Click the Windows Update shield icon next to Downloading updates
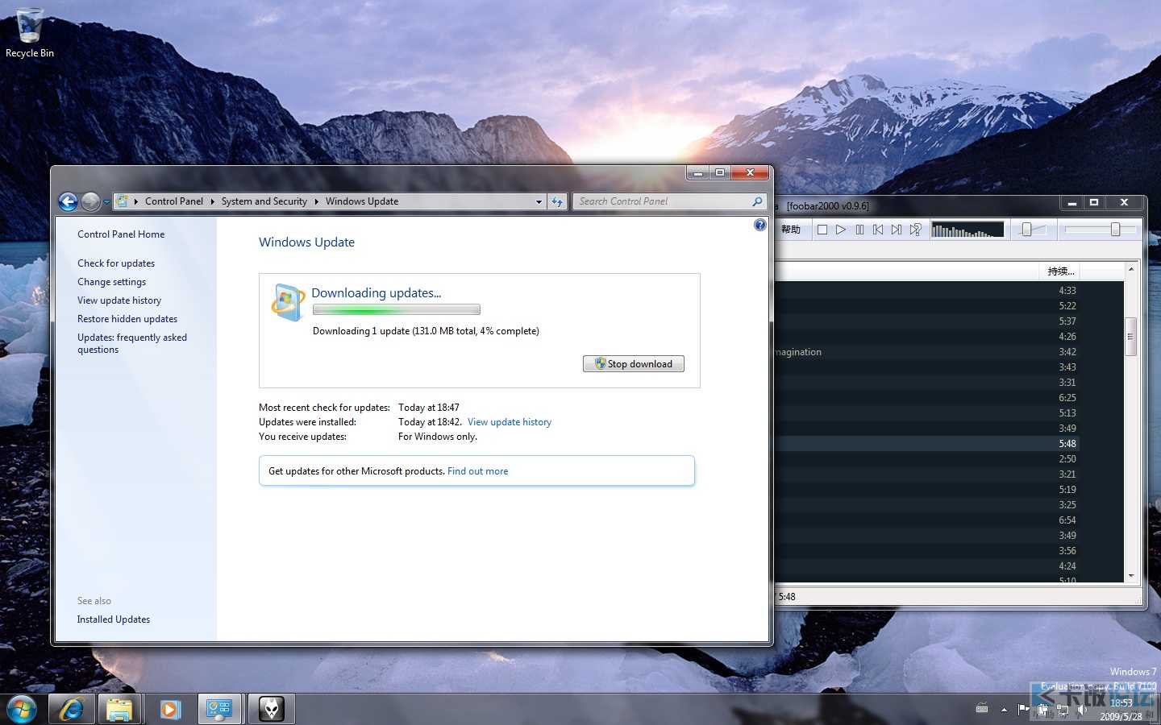Image resolution: width=1161 pixels, height=725 pixels. click(286, 303)
